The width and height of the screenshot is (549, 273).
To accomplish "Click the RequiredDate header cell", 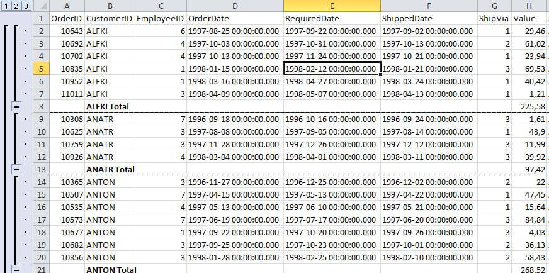I will [x=332, y=18].
